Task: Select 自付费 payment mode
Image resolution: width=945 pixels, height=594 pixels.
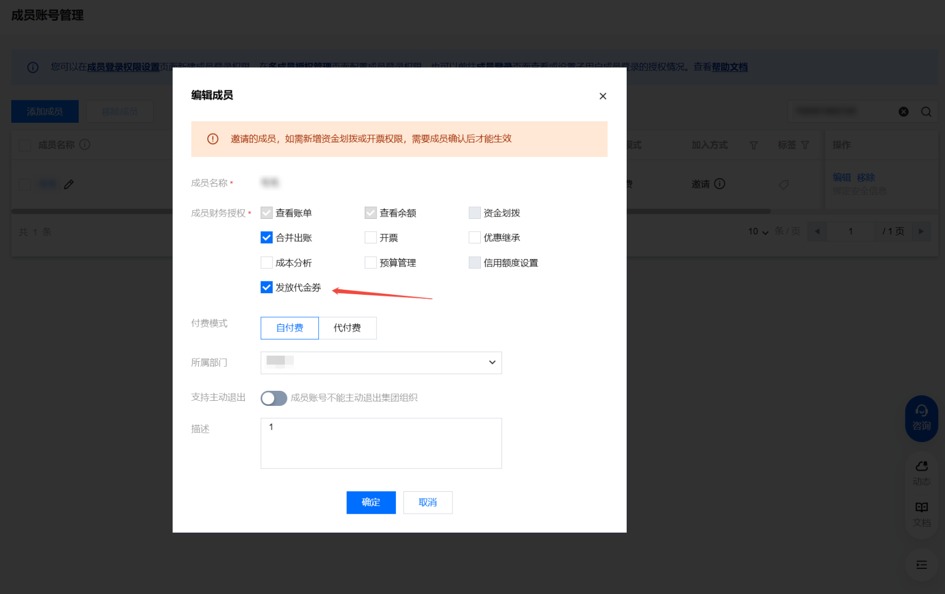Action: (289, 328)
